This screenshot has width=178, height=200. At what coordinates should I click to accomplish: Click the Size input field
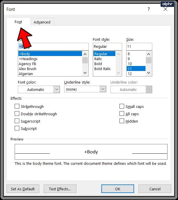click(139, 47)
